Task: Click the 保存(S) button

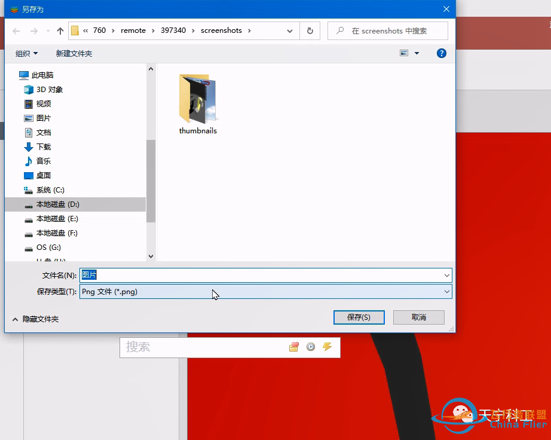Action: (x=359, y=317)
